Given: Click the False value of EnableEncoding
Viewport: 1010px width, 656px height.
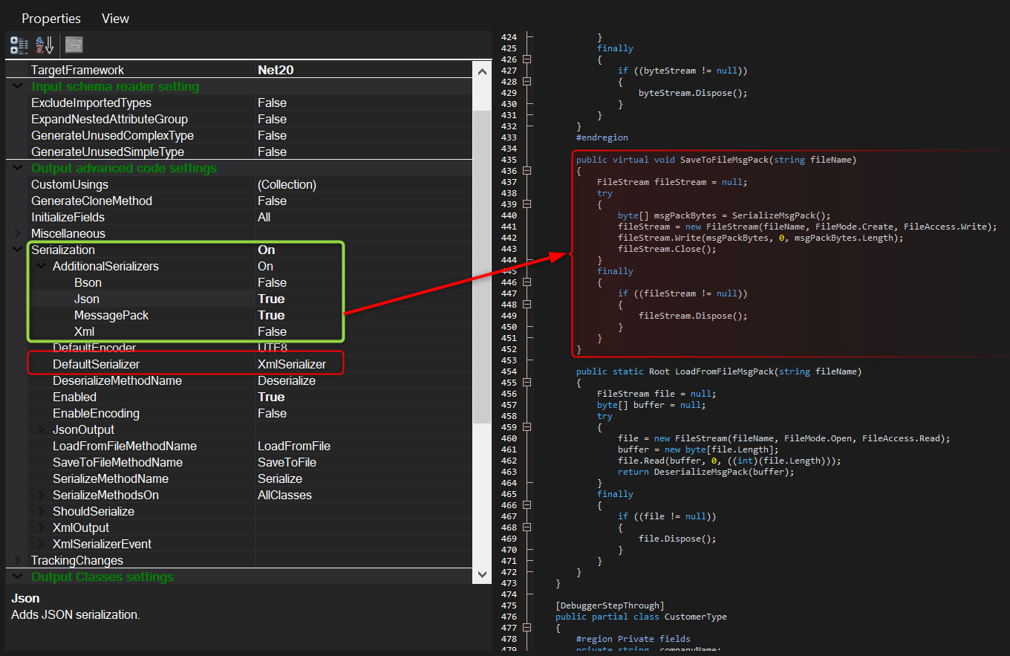Looking at the screenshot, I should (272, 414).
